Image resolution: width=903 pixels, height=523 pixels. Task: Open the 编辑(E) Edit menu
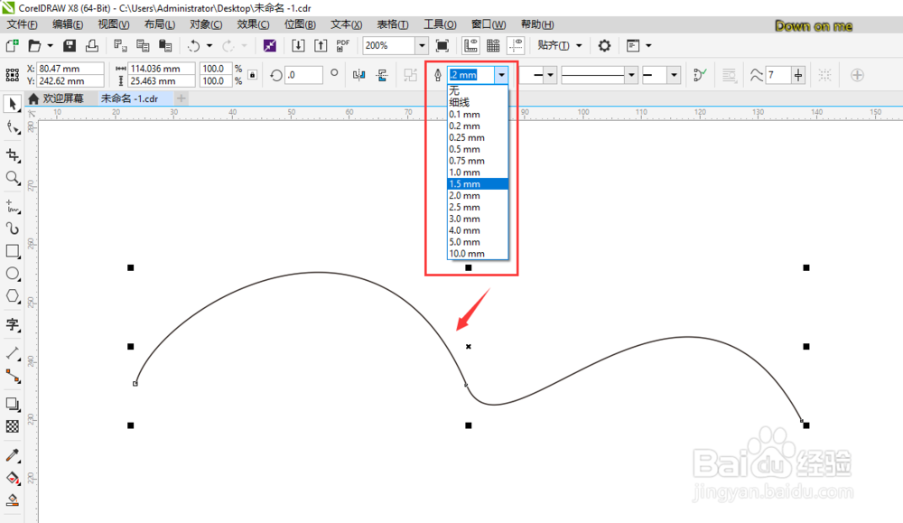(x=68, y=24)
